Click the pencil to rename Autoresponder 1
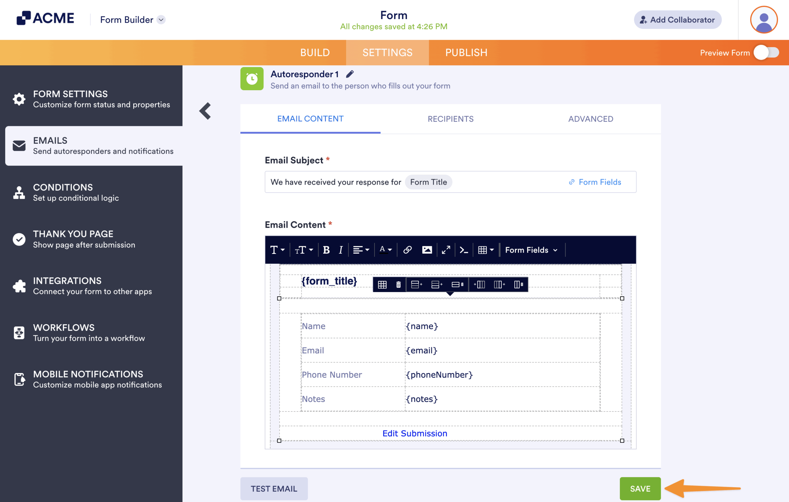Screen dimensions: 789x502 click(x=350, y=74)
